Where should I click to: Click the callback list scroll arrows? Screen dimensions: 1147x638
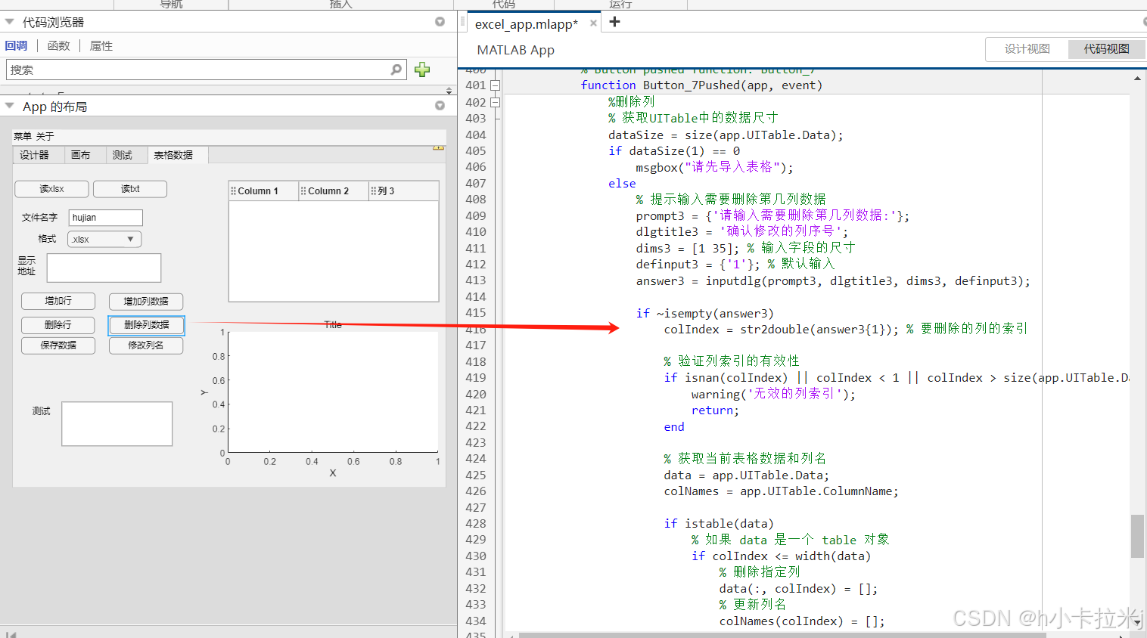pos(449,91)
